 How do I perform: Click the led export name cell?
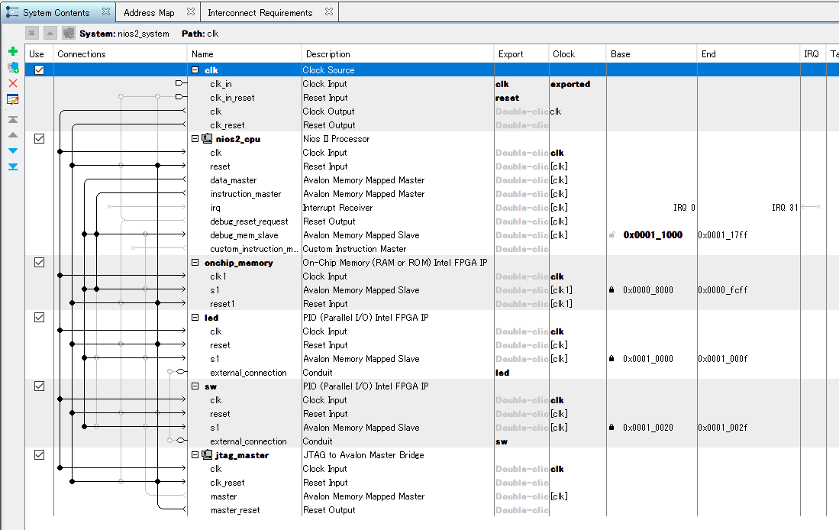pyautogui.click(x=503, y=373)
